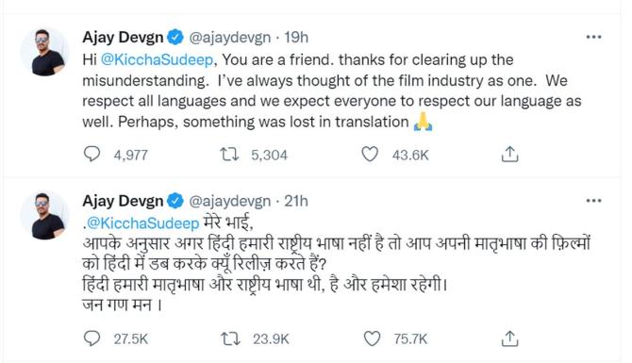632x363 pixels.
Task: Click Ajay Devgn name on the first tweet
Action: (123, 38)
